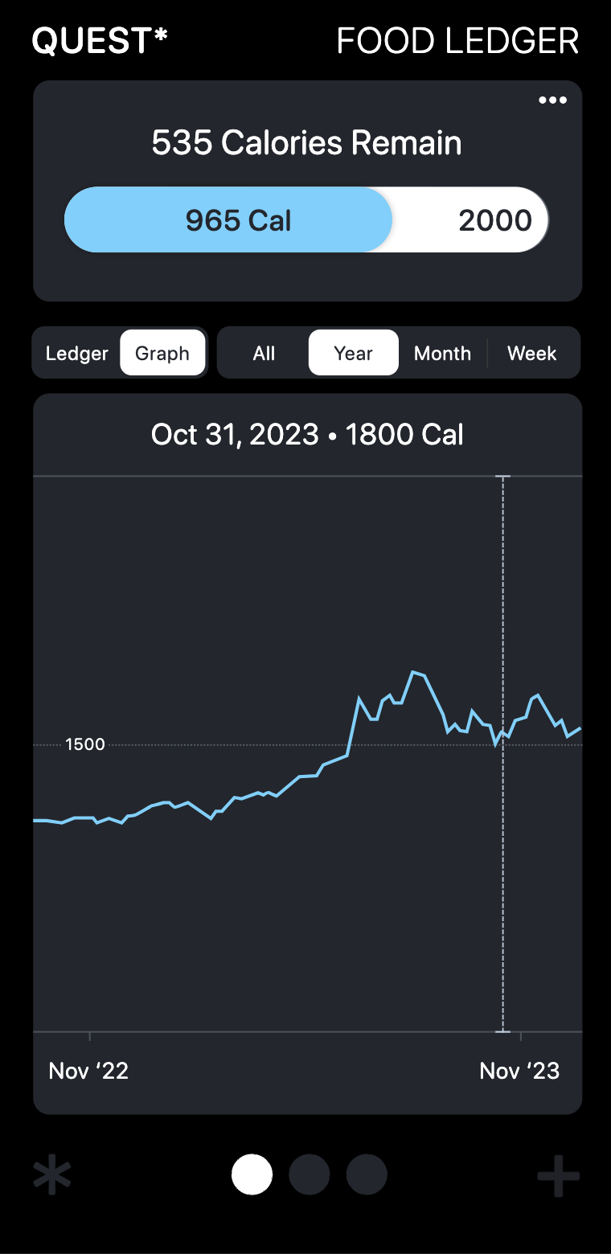Switch graph to Month range
The image size is (611, 1254).
[x=442, y=353]
